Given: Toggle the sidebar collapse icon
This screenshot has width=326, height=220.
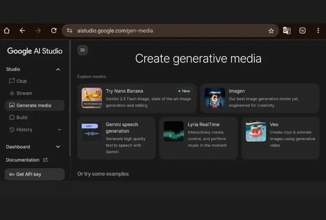Looking at the screenshot, I should pos(83,50).
